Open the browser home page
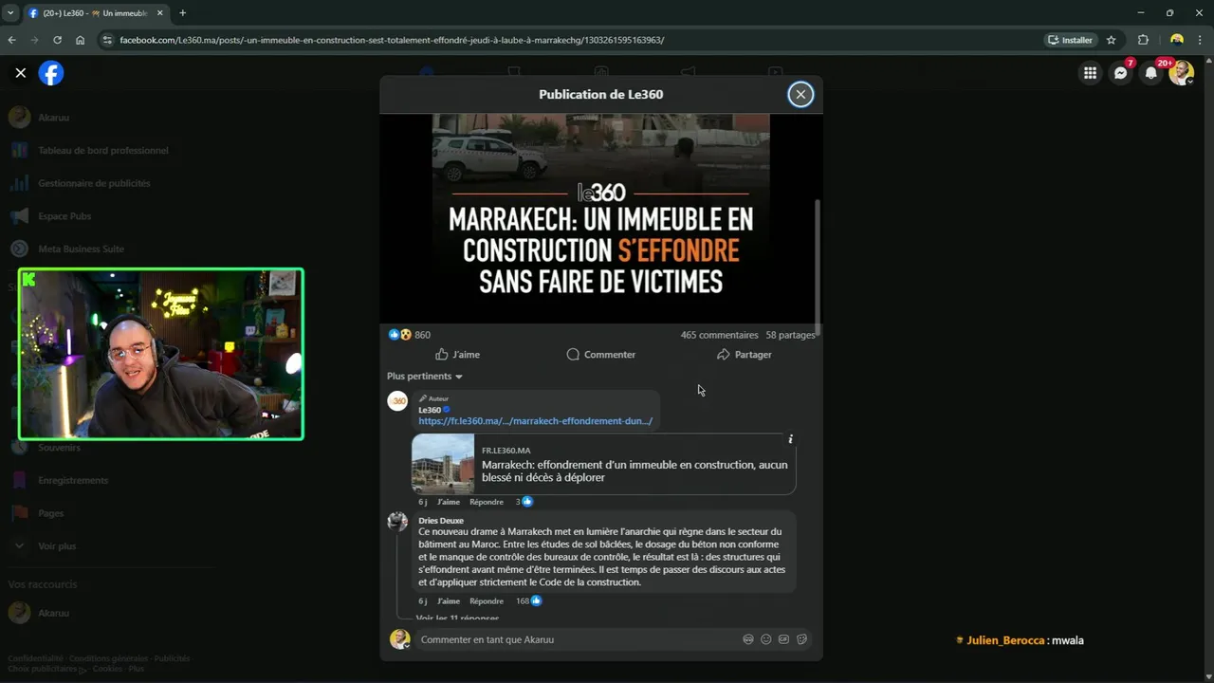 tap(80, 40)
